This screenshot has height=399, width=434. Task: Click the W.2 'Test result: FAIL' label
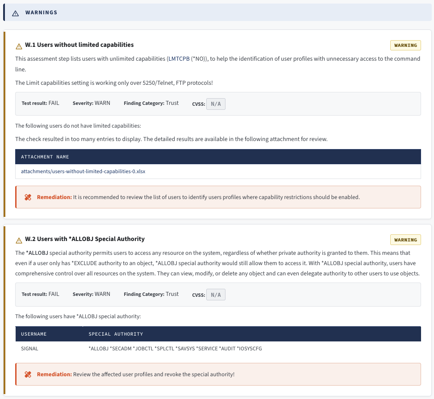click(40, 295)
